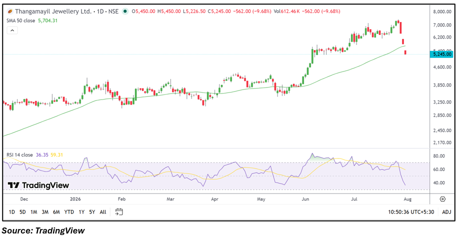The width and height of the screenshot is (456, 239).
Task: Click the Dec date axis label
Action: [x=24, y=199]
